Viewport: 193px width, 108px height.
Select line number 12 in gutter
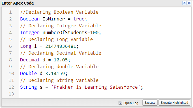coord(11,87)
